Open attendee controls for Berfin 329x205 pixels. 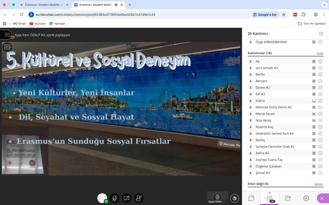(x=320, y=74)
